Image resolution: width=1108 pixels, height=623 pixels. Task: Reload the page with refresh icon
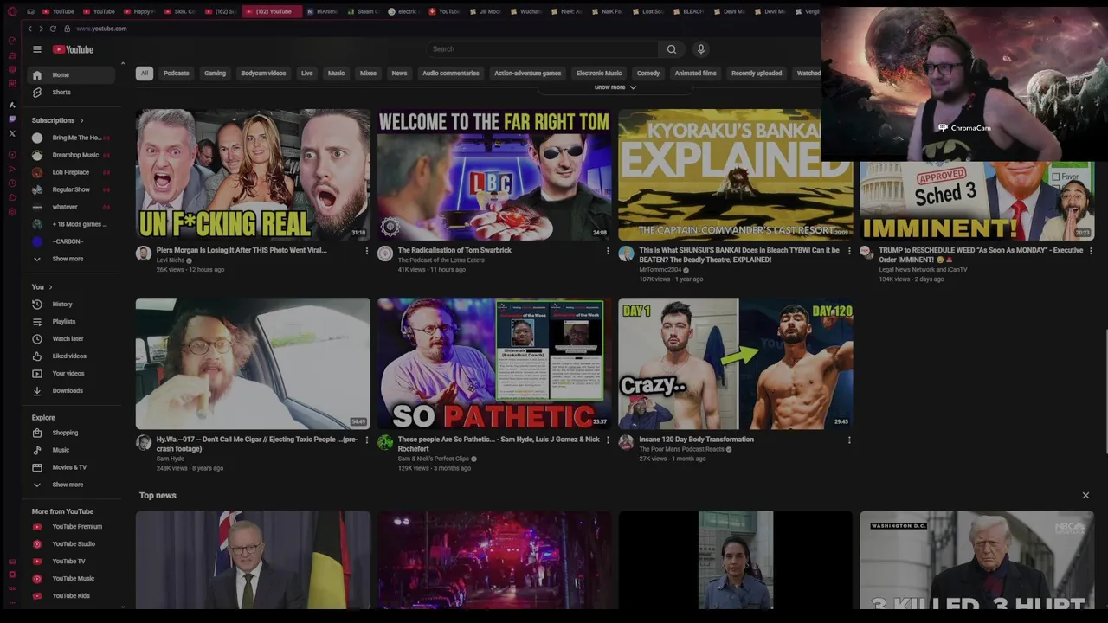(x=53, y=29)
